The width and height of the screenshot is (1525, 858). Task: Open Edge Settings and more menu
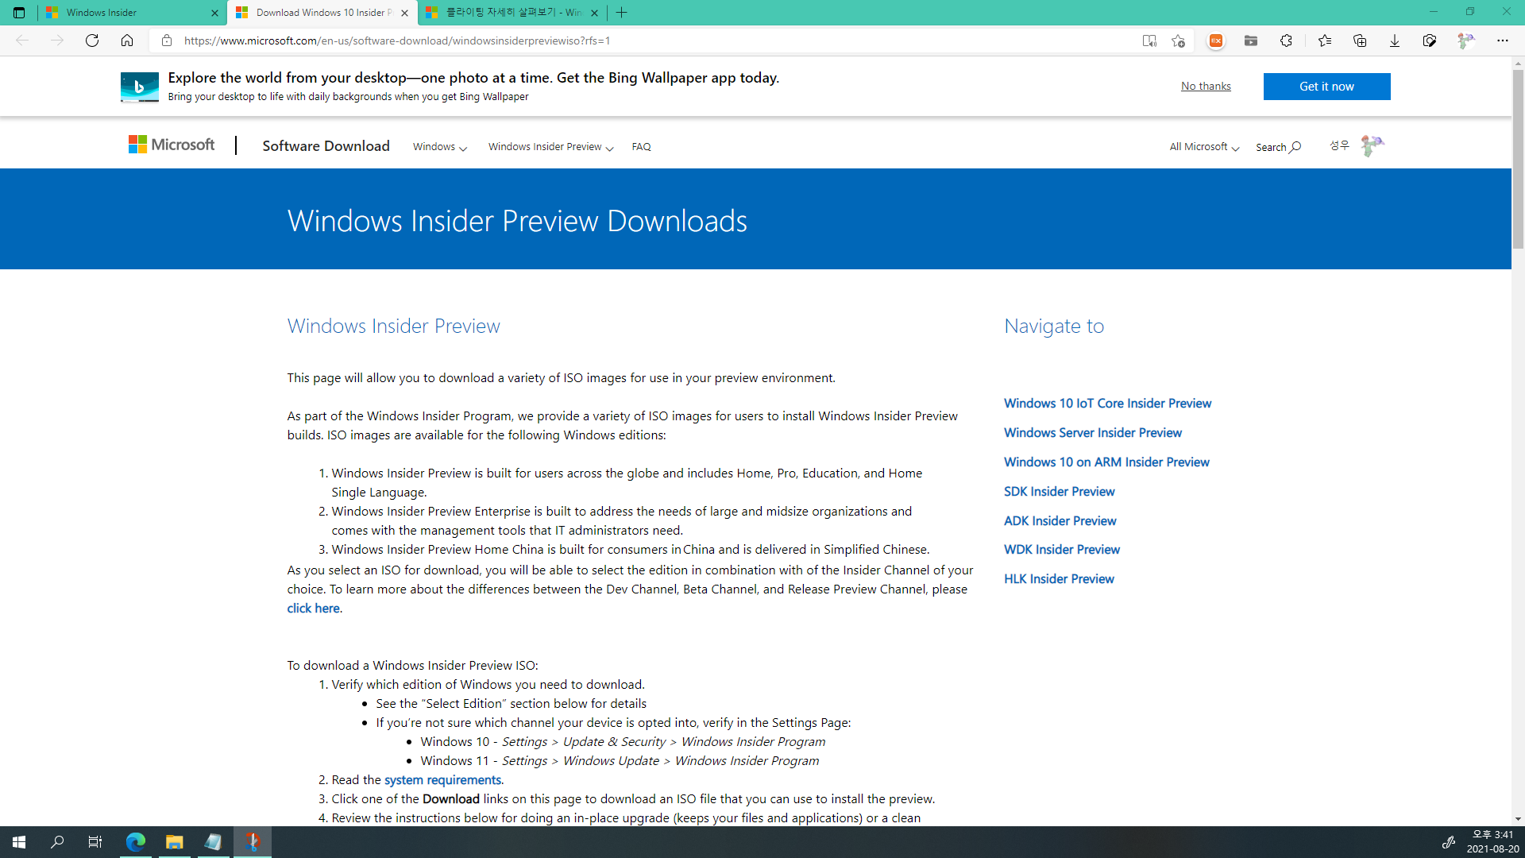(x=1502, y=41)
